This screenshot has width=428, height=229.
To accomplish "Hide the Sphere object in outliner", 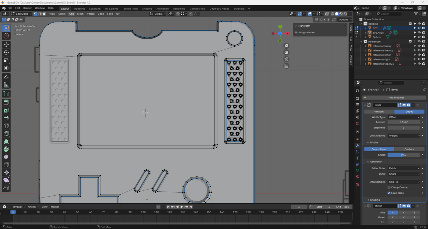I will tap(419, 37).
